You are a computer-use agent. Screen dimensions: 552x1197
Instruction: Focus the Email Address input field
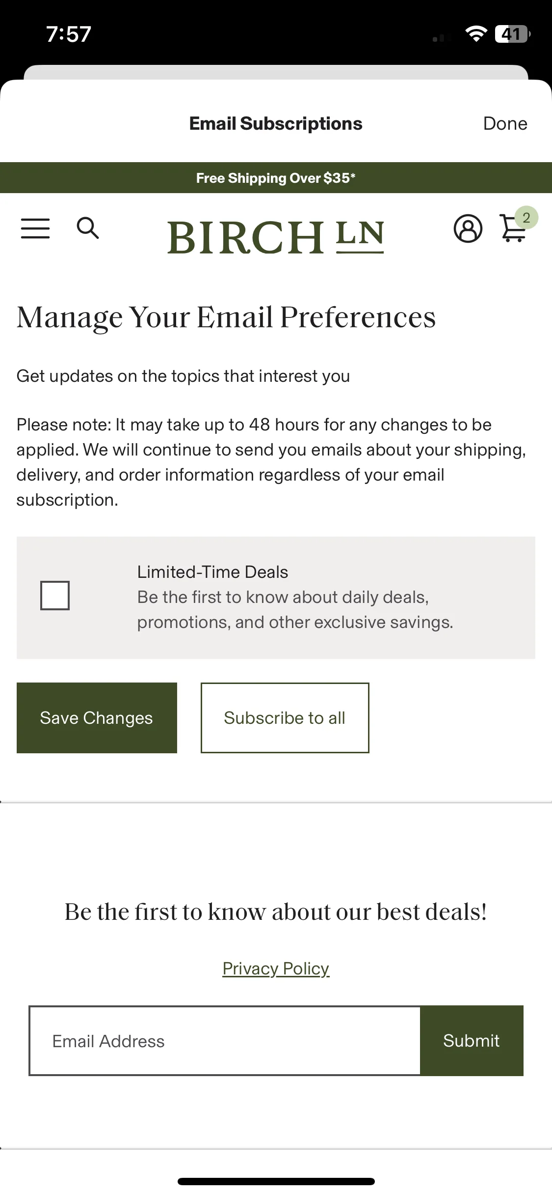225,1041
